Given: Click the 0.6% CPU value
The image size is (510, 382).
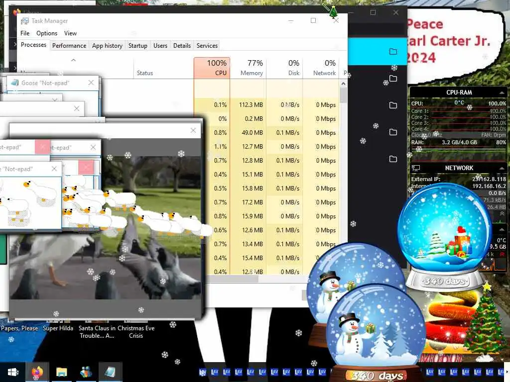Looking at the screenshot, I should point(220,230).
